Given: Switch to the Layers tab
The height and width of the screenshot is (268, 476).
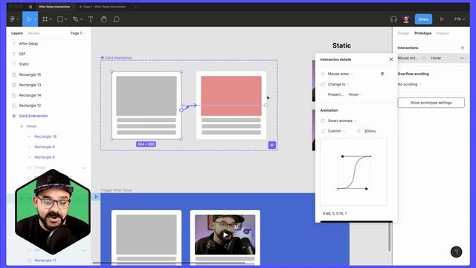Looking at the screenshot, I should point(17,33).
